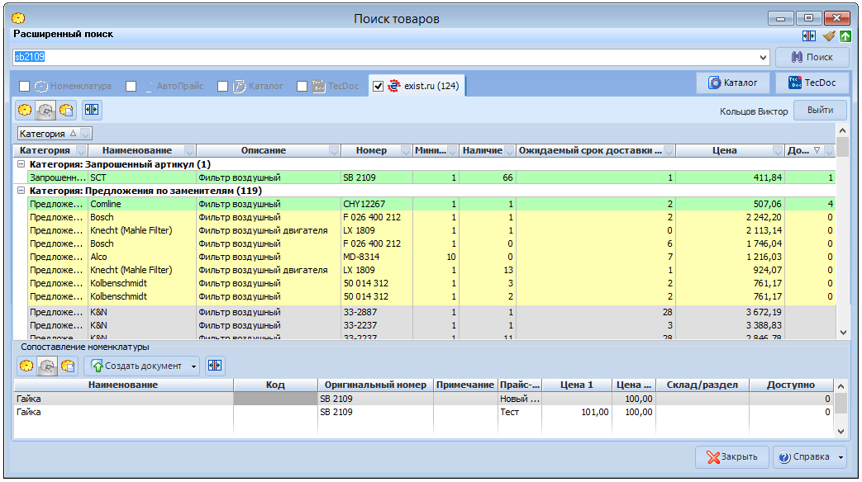Click the column-fit icon above the results grid

[92, 110]
